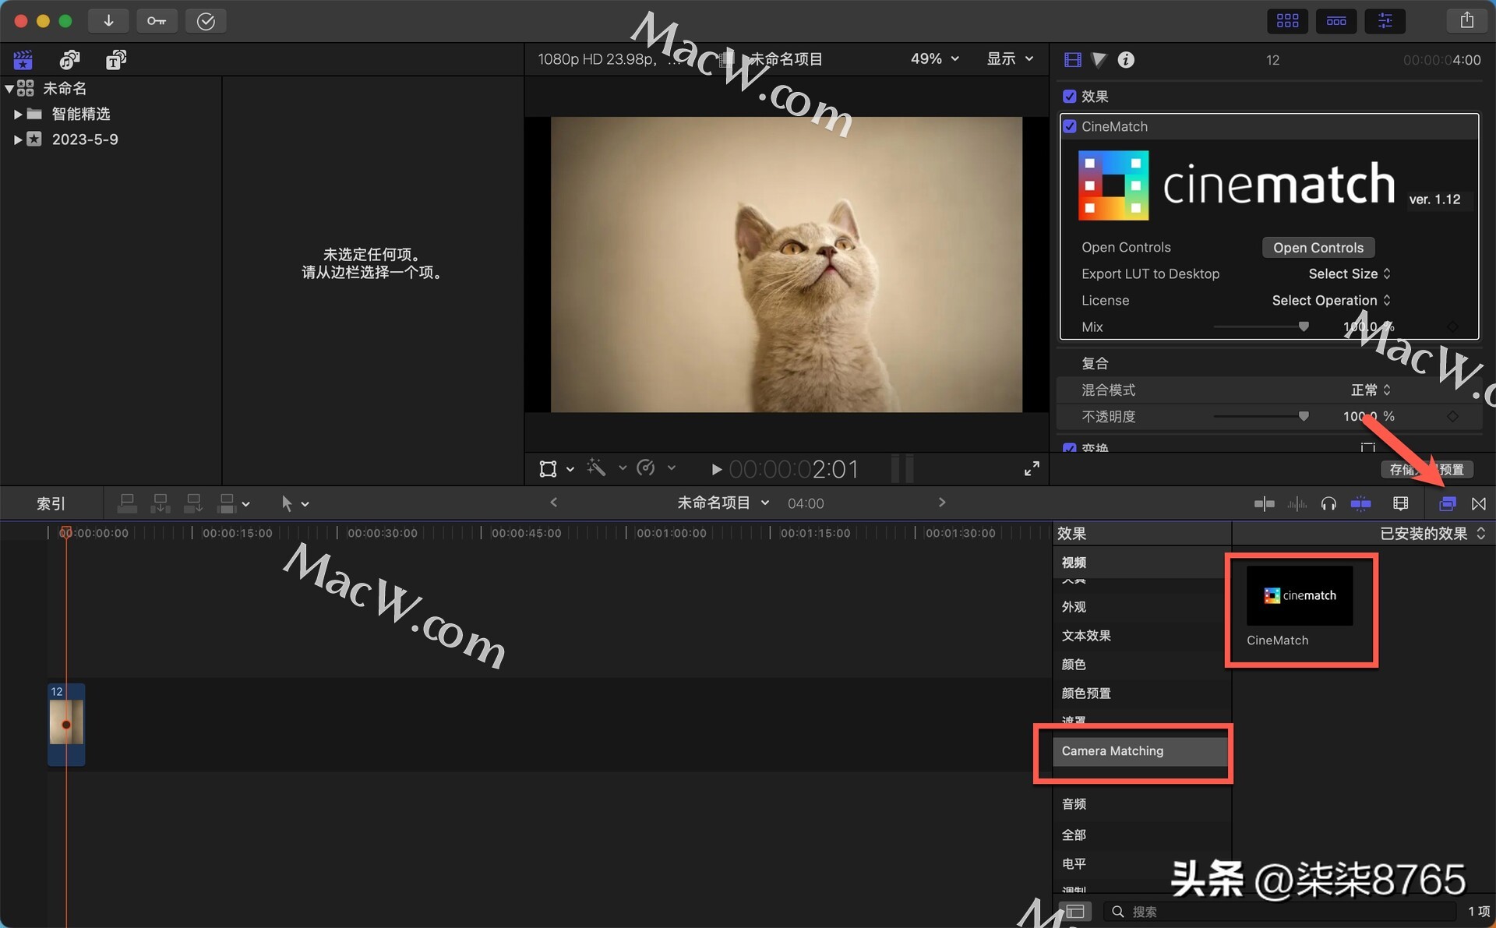Open the Transitions browser icon
Screen dimensions: 1496x928
pyautogui.click(x=1479, y=503)
